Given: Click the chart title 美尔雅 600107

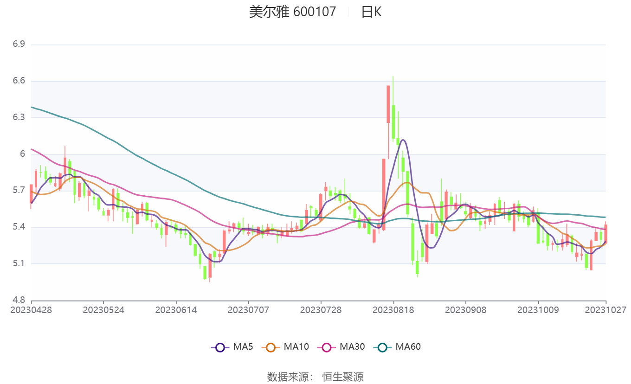Looking at the screenshot, I should pyautogui.click(x=292, y=12).
